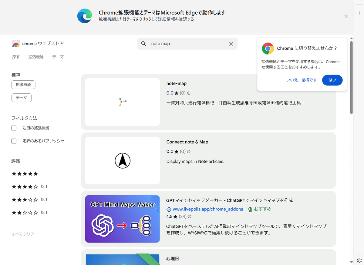Click the Chrome icon in the switch popup
Viewport: 364px width, 265px height.
(268, 48)
